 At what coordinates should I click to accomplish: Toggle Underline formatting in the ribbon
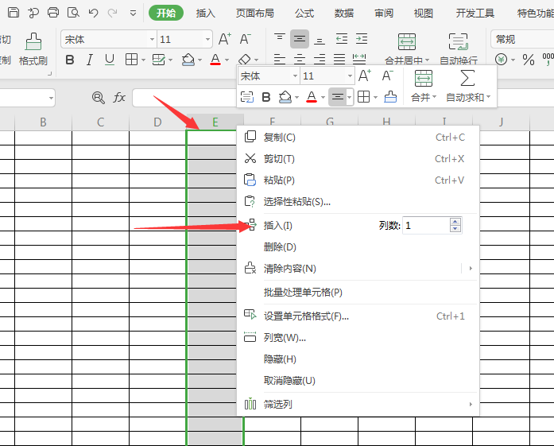pyautogui.click(x=110, y=60)
